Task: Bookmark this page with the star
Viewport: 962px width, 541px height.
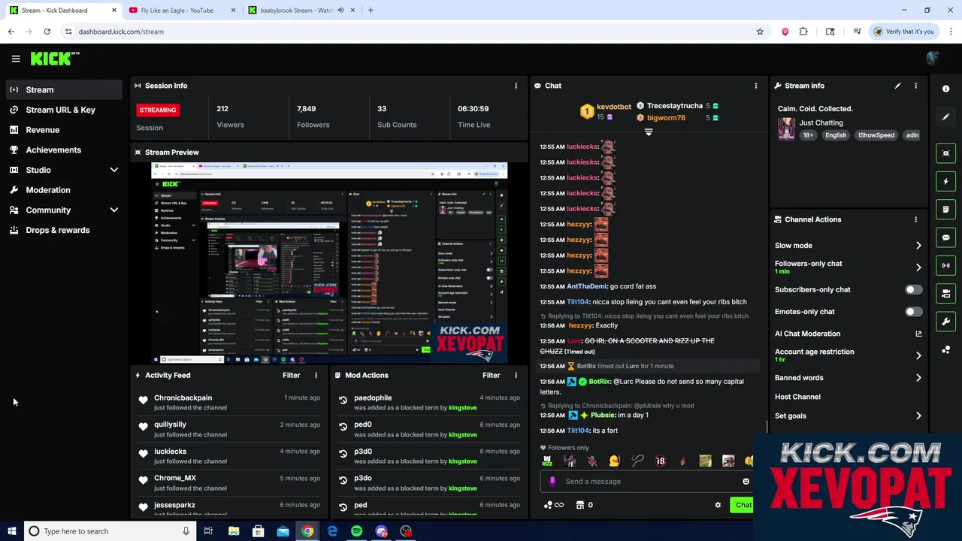Action: 760,32
